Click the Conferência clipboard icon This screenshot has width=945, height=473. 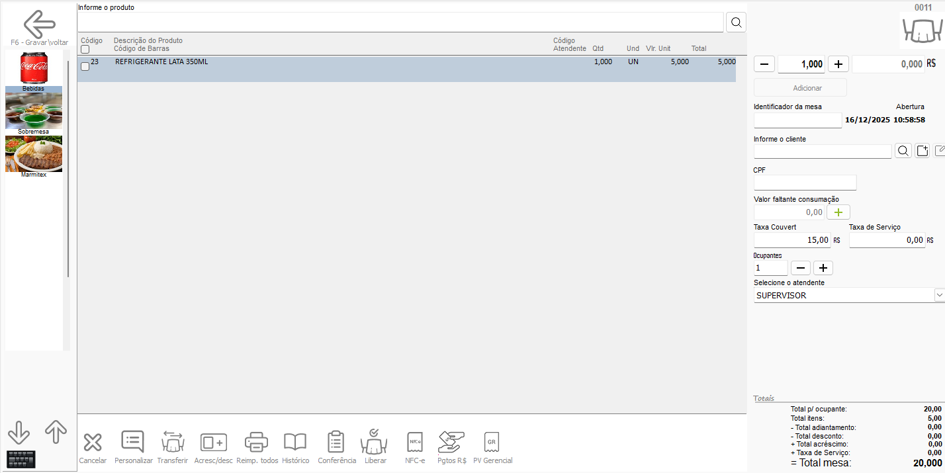[x=336, y=441]
